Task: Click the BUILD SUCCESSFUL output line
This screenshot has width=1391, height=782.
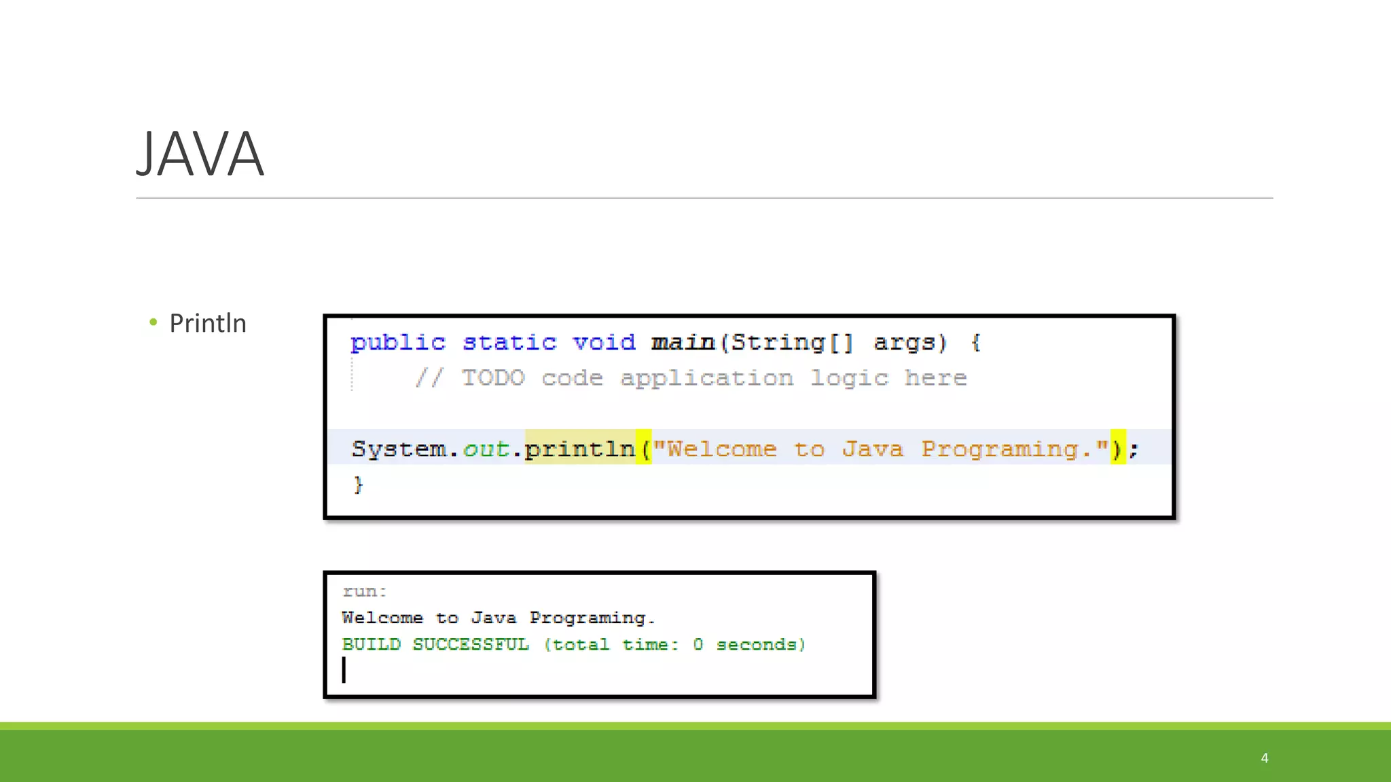Action: point(574,644)
